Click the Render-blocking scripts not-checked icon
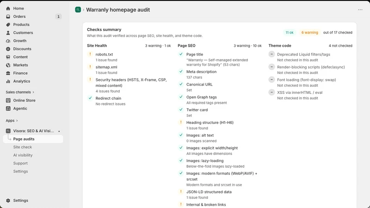The image size is (370, 208). tap(271, 67)
